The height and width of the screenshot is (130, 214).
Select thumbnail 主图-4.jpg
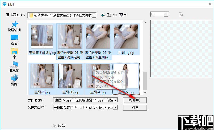(98, 76)
